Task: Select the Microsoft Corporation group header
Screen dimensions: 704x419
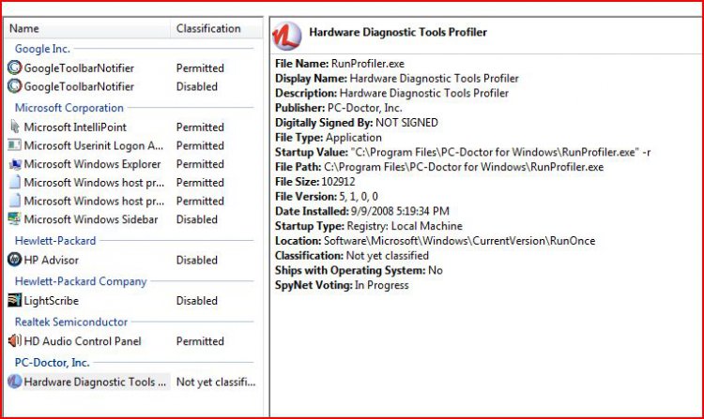Action: [69, 108]
